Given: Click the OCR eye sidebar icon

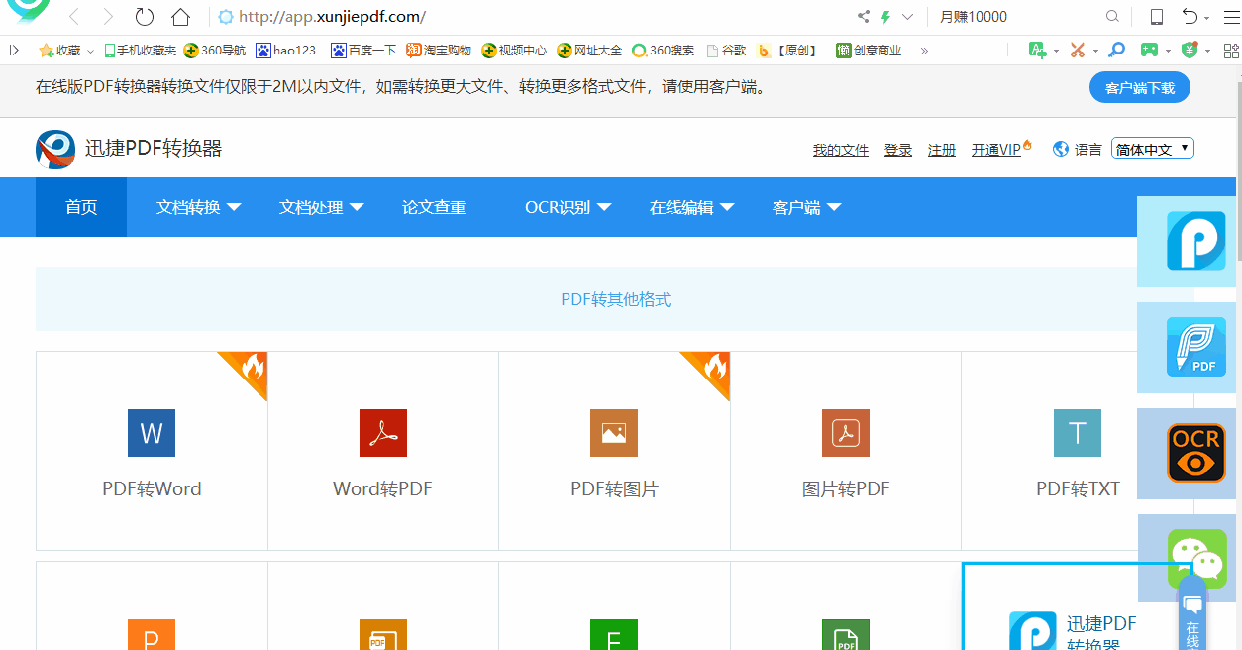Looking at the screenshot, I should (x=1196, y=453).
